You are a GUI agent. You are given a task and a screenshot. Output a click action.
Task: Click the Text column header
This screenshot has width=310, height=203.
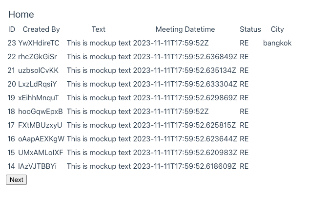99,29
